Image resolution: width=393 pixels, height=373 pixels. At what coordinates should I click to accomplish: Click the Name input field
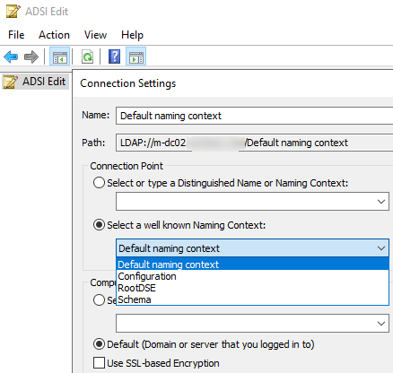tap(254, 116)
